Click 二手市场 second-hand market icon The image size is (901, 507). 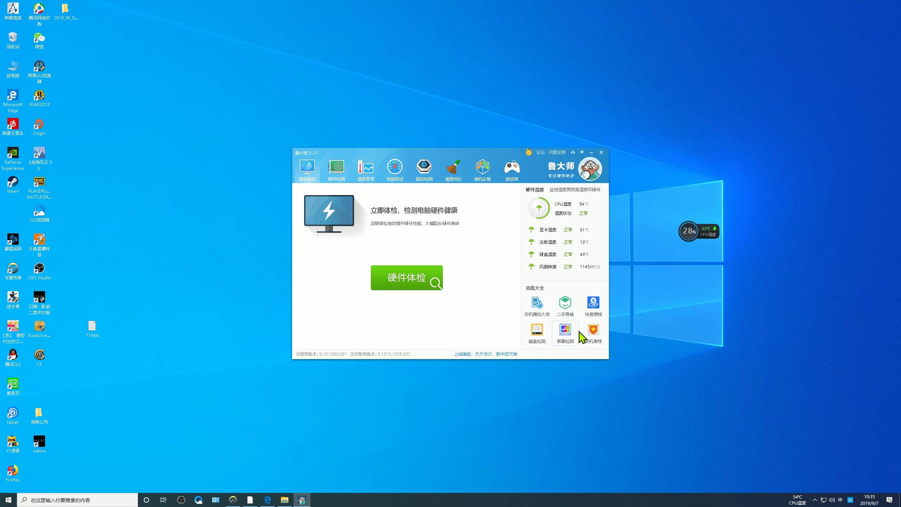pyautogui.click(x=565, y=304)
